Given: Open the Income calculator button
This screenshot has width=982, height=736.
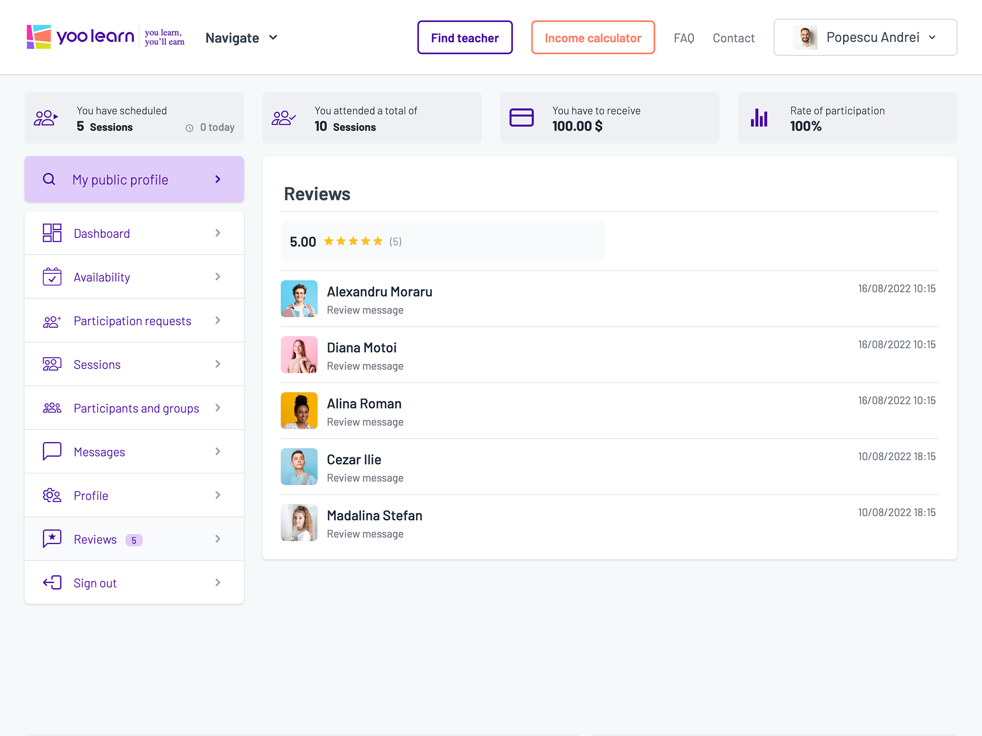Looking at the screenshot, I should 593,38.
